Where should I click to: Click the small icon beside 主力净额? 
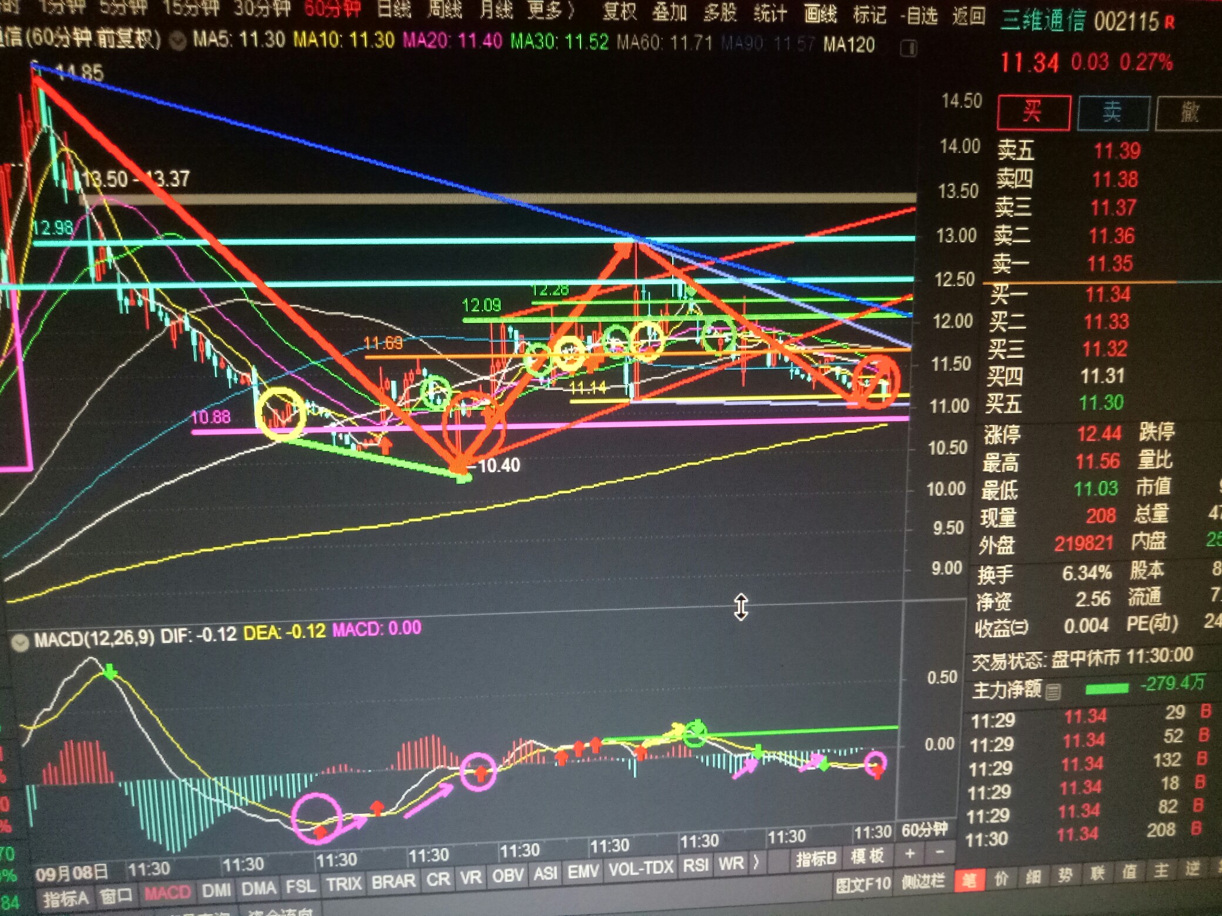point(1053,691)
